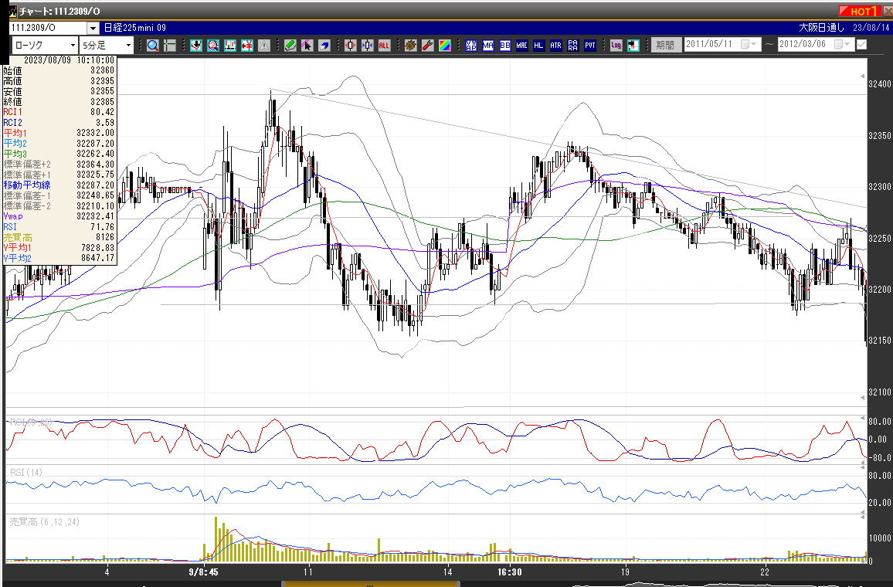
Task: Click the 平均1 label in data panel
Action: (x=15, y=133)
